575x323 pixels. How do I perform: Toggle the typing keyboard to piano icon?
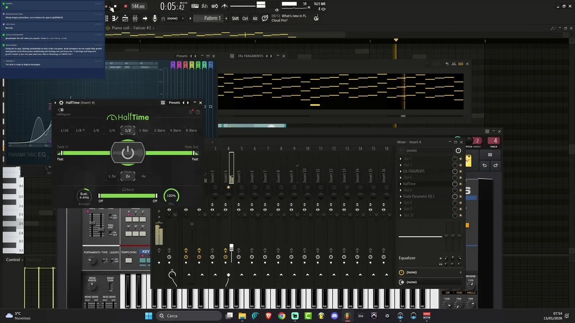click(x=195, y=6)
